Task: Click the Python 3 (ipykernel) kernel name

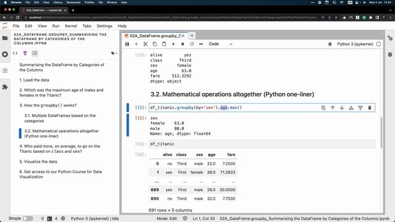Action: 355,44
